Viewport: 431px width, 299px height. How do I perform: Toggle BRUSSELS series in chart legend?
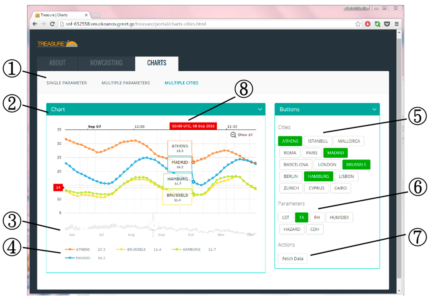[x=131, y=249]
